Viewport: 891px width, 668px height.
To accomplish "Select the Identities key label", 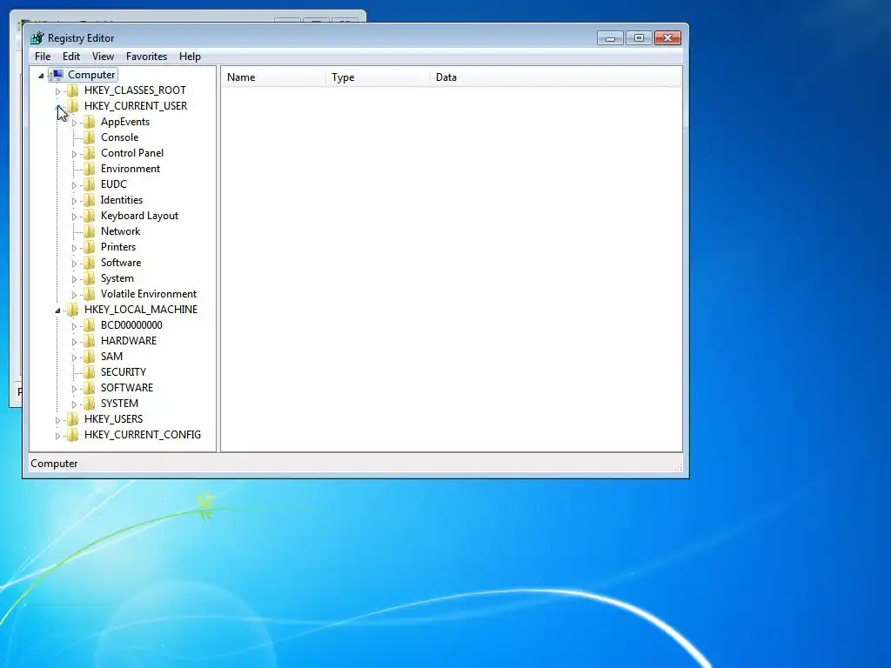I will (122, 200).
